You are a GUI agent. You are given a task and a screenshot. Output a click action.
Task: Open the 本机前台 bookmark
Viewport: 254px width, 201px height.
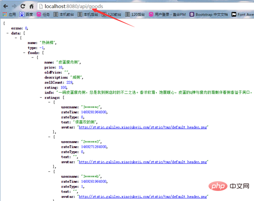[63, 15]
